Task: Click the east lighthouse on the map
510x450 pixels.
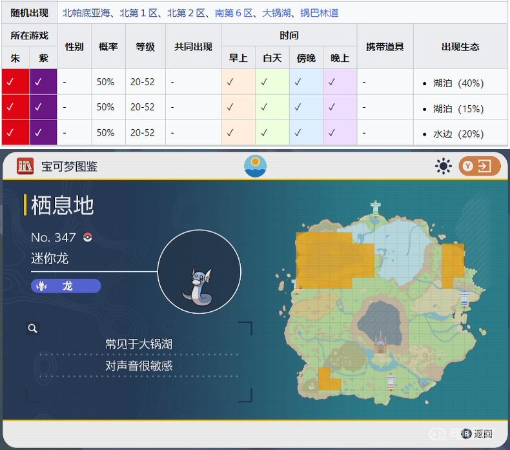Action: 464,298
